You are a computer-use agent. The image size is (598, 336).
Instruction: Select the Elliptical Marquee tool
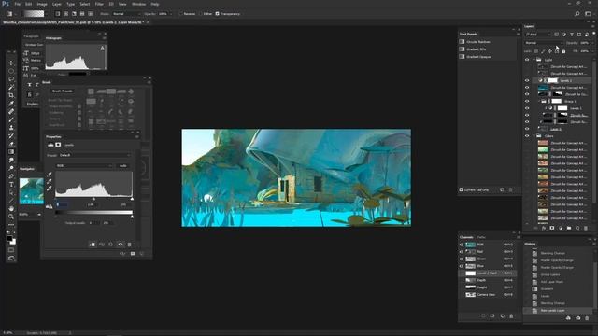(x=11, y=71)
